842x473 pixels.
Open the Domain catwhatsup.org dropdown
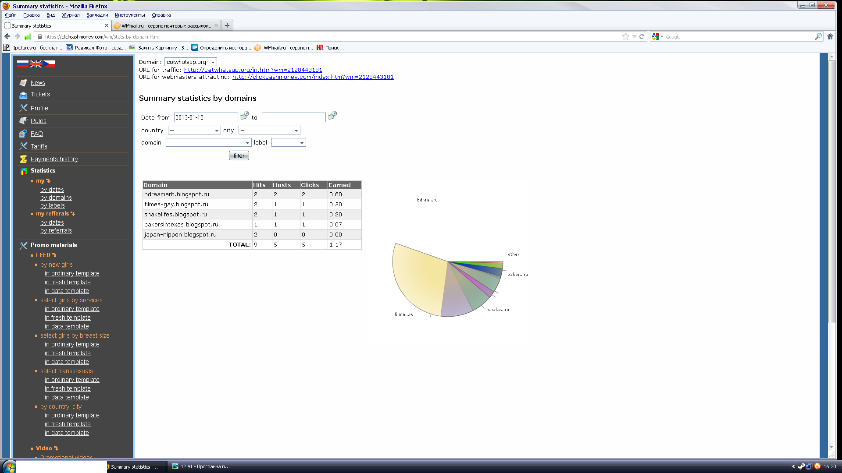[191, 62]
